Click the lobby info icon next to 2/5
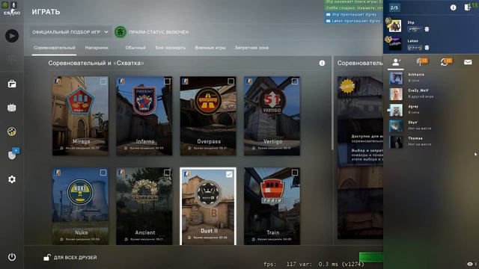Screen dimensions: 479x269 pos(453,7)
